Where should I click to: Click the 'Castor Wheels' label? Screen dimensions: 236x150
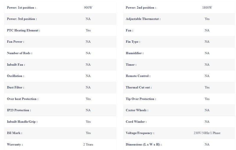(137, 110)
